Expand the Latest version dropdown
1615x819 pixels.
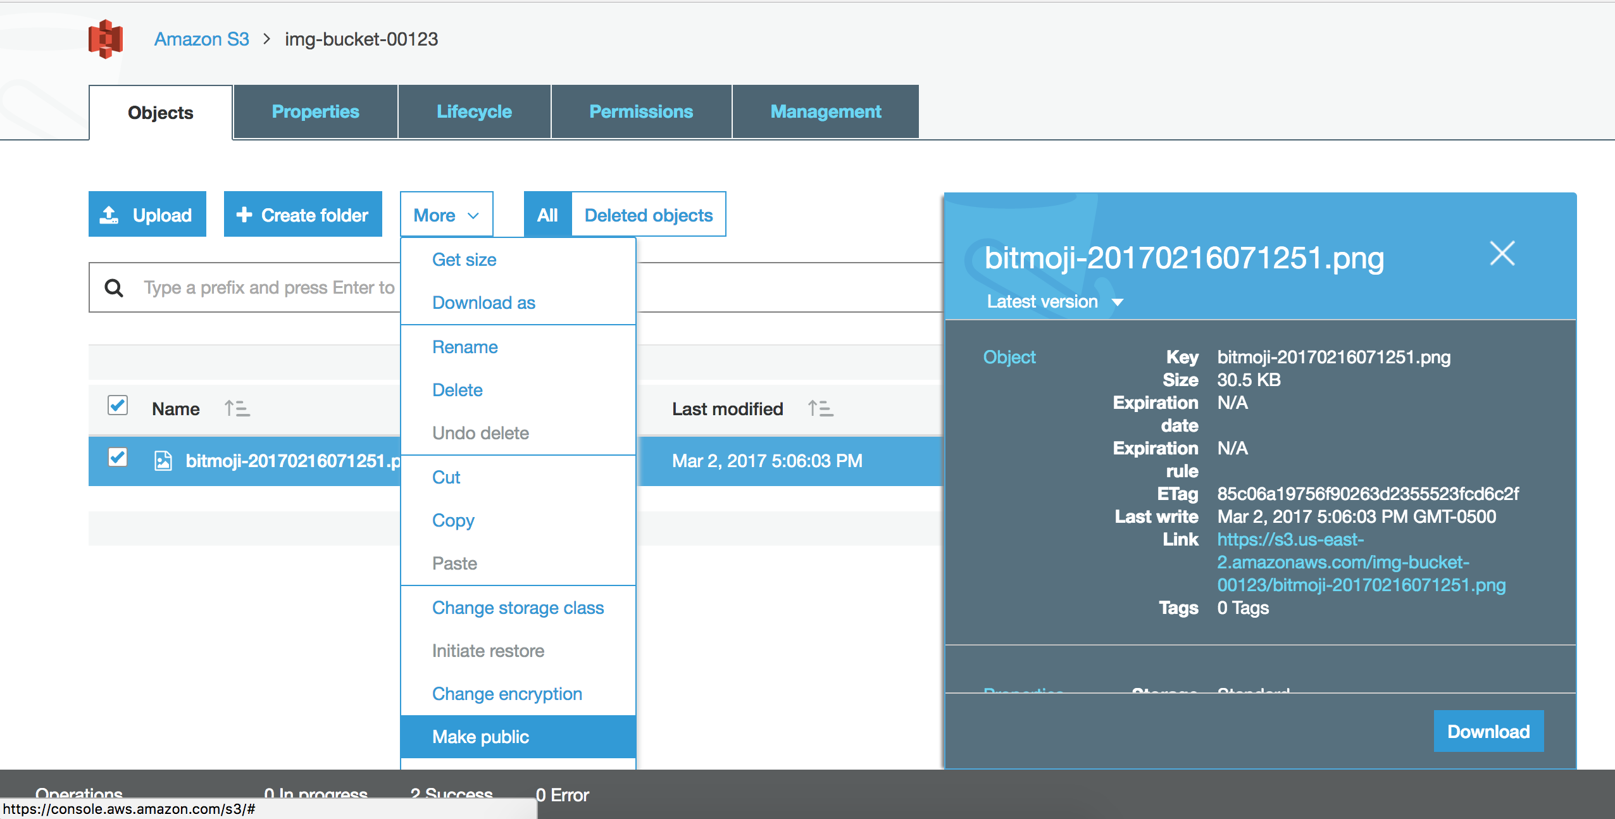pos(1054,302)
